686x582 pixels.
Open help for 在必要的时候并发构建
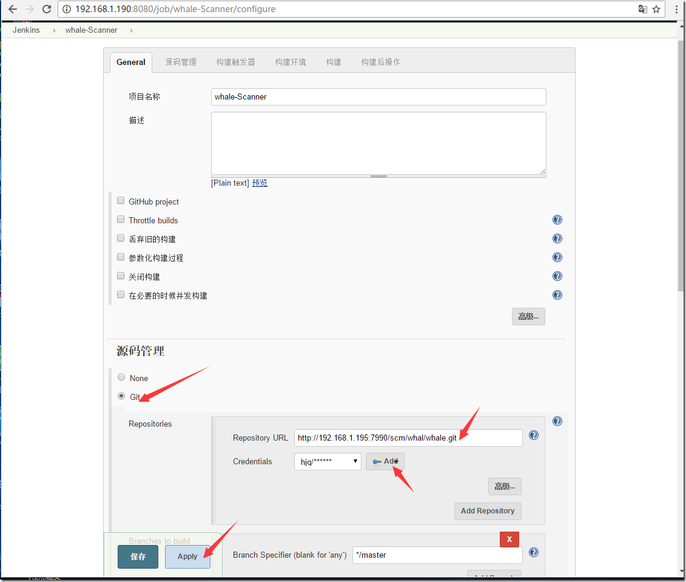coord(557,295)
